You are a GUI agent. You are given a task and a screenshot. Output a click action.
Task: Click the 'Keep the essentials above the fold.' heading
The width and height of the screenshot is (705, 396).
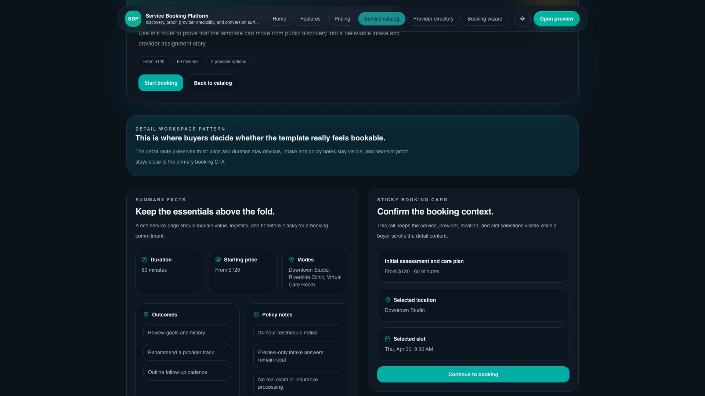point(205,212)
